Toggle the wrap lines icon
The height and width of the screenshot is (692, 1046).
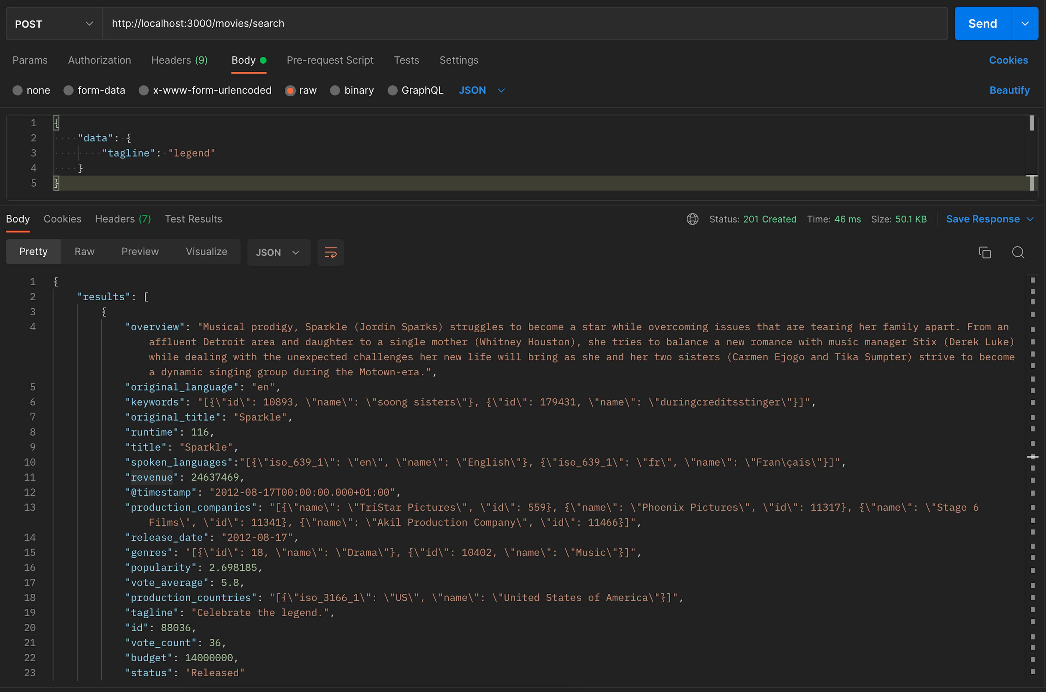point(330,253)
